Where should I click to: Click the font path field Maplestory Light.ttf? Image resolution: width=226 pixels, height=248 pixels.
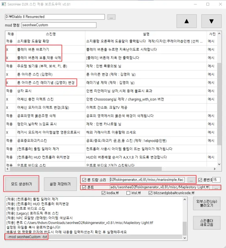159,187
